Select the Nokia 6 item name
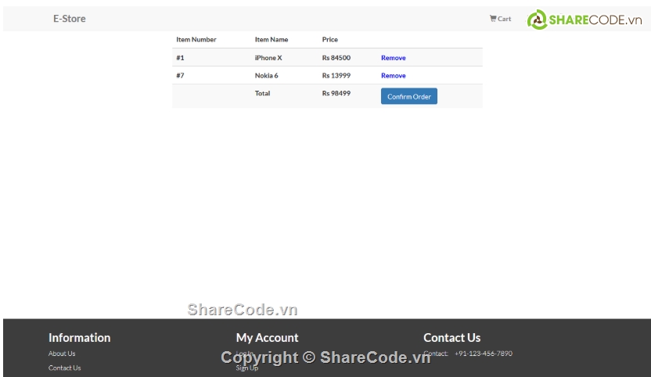Screen dimensions: 651x377 pos(266,76)
